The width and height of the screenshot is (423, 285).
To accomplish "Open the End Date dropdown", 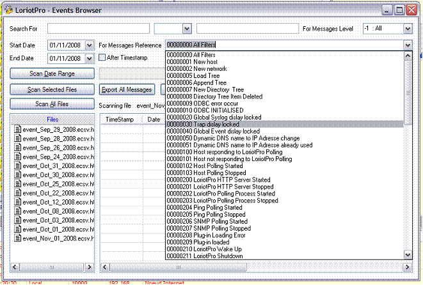I will pos(90,58).
